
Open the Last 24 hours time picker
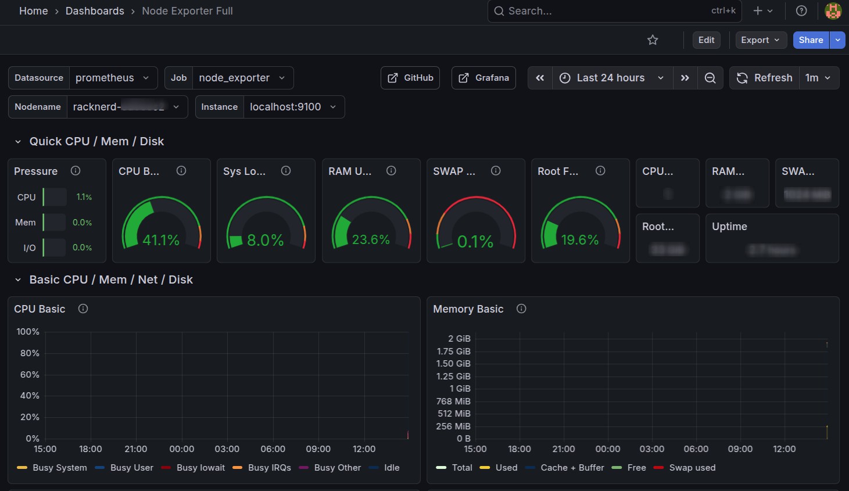(x=611, y=78)
